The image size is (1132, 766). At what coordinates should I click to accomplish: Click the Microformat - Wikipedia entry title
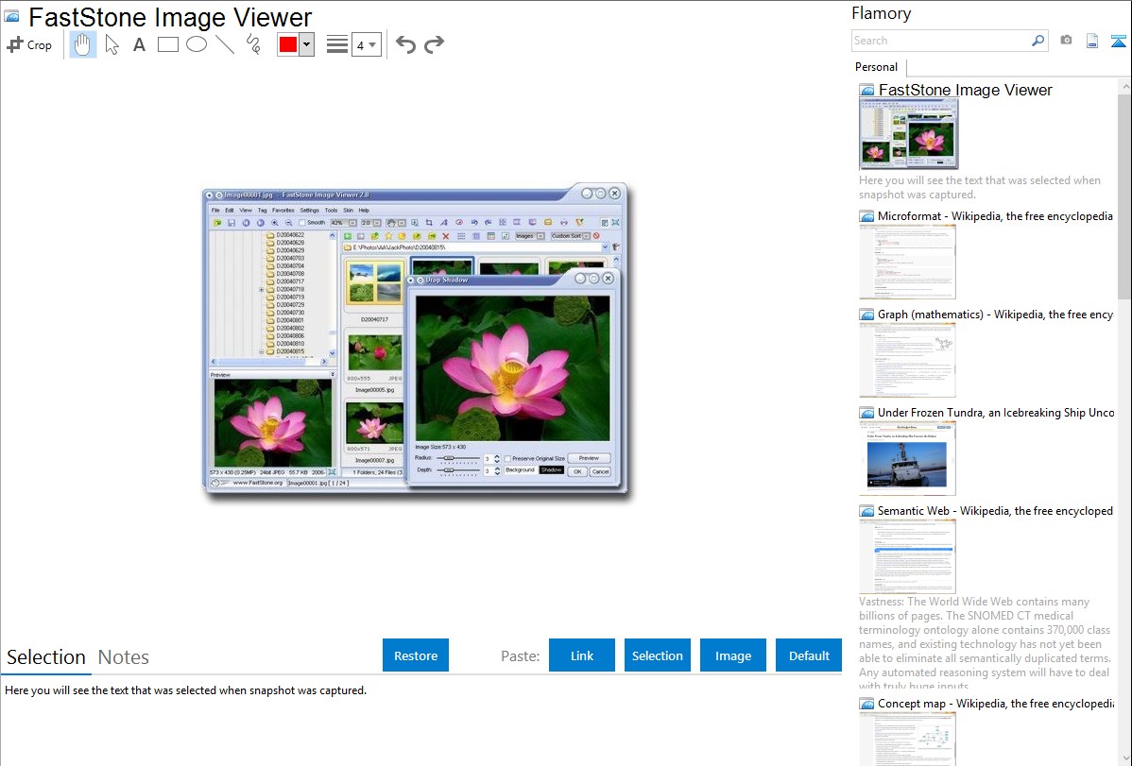click(995, 216)
